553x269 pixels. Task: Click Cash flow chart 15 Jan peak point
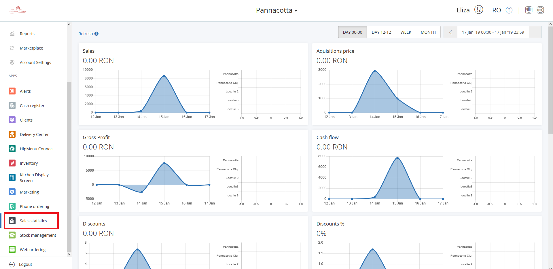(x=397, y=158)
